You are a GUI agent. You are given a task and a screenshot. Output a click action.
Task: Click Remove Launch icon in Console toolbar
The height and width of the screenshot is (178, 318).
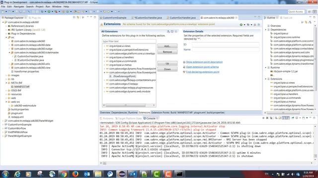[x=267, y=118]
